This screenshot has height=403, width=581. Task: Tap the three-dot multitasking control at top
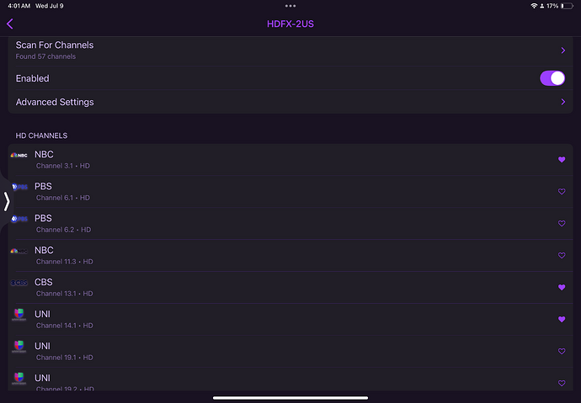tap(290, 6)
